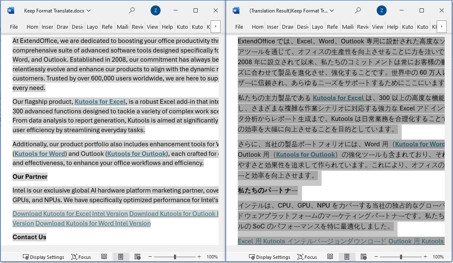Open Kutools for Outlook link in Japanese document
The width and height of the screenshot is (453, 263).
(305, 155)
